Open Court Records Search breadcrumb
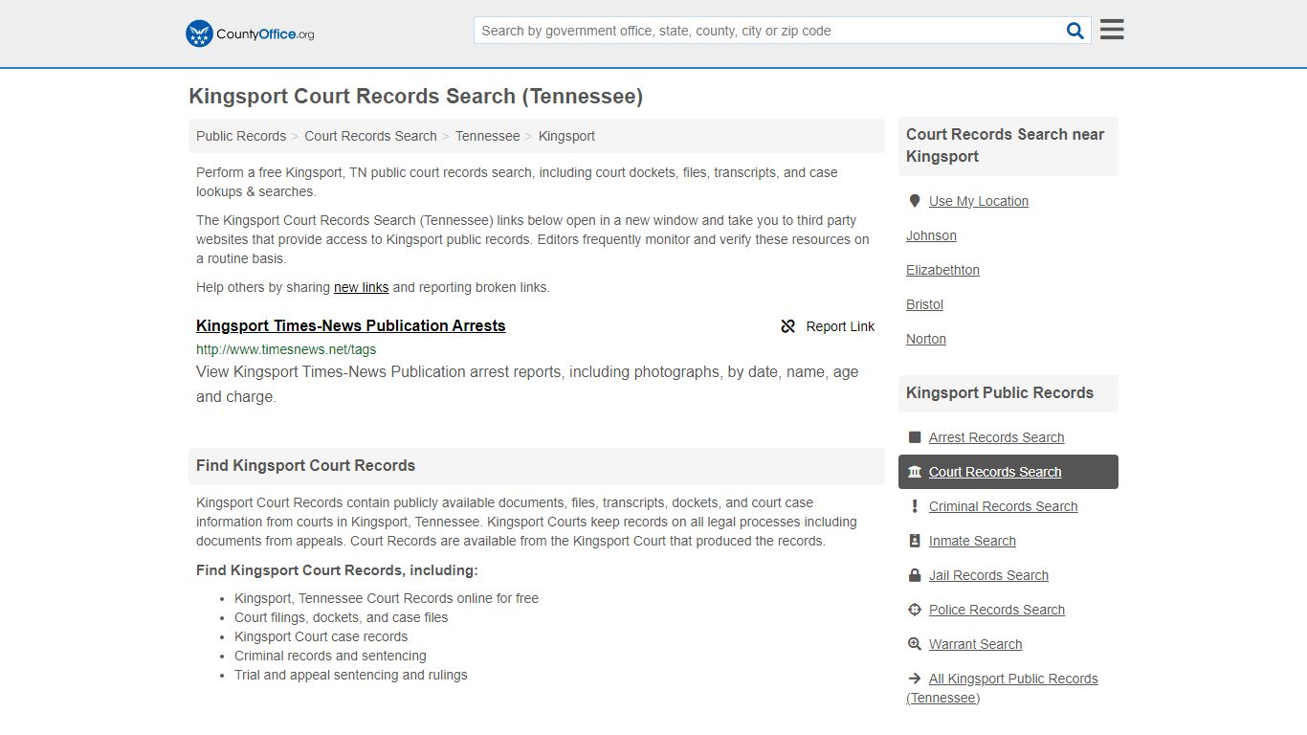1307x735 pixels. [x=370, y=136]
